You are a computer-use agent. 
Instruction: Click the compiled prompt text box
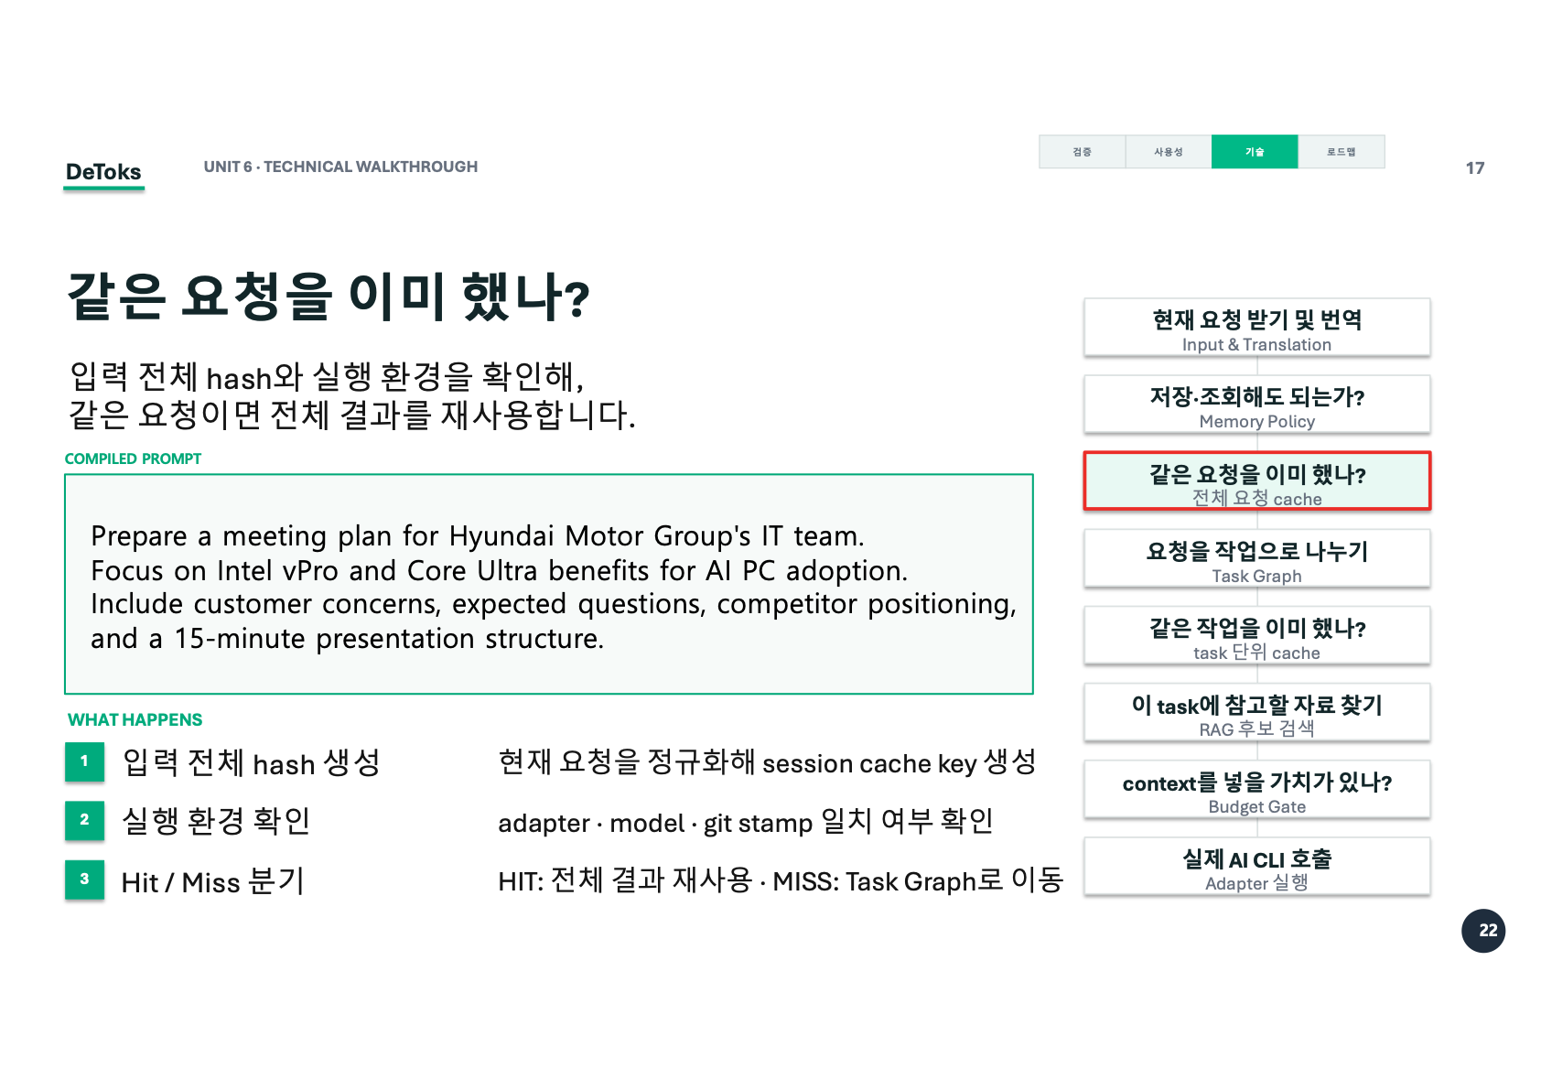point(549,584)
